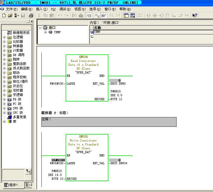Open the 调试(D) menu
The image size is (213, 192).
click(65, 9)
